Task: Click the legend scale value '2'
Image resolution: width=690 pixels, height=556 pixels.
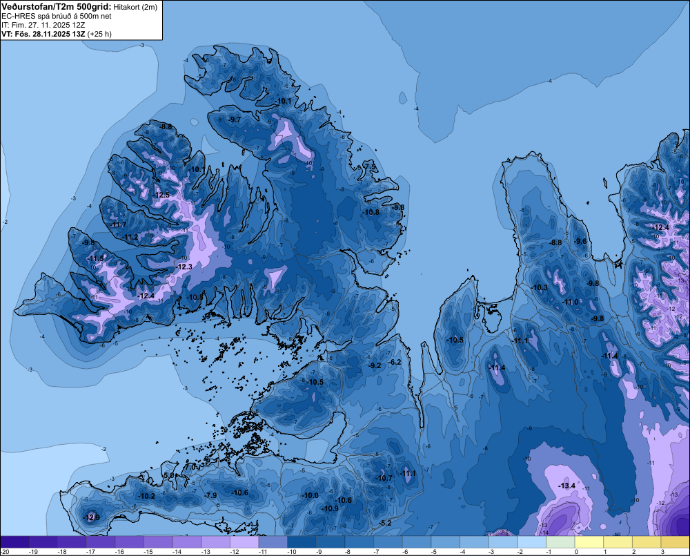Action: [634, 552]
